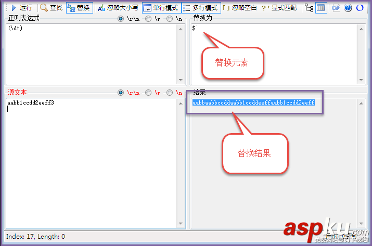This screenshot has width=372, height=246.
Task: Click down arrow of 替换为 box scrollbar
Action: point(361,80)
